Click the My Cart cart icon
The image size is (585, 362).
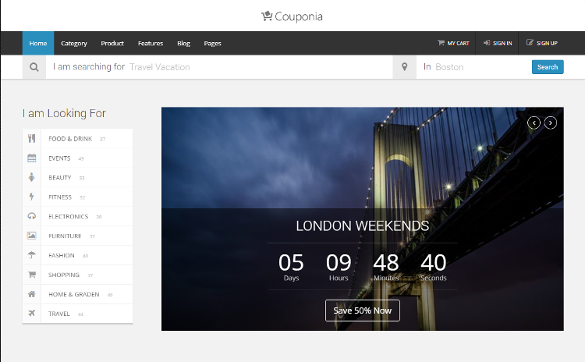[x=441, y=43]
